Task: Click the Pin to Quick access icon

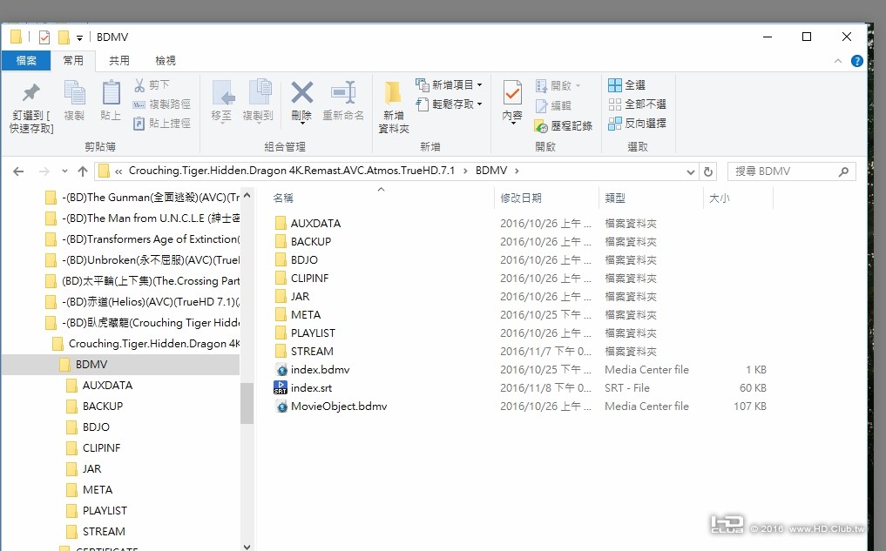Action: (31, 92)
